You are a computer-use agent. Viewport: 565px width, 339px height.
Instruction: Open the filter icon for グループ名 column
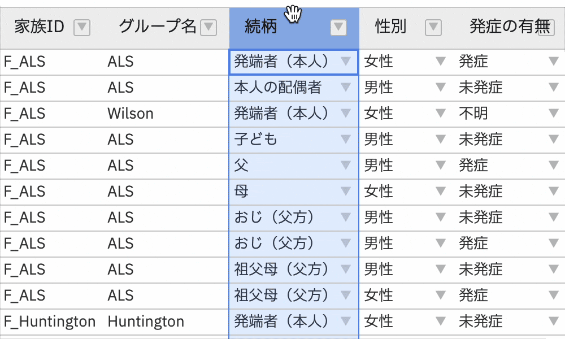point(208,27)
